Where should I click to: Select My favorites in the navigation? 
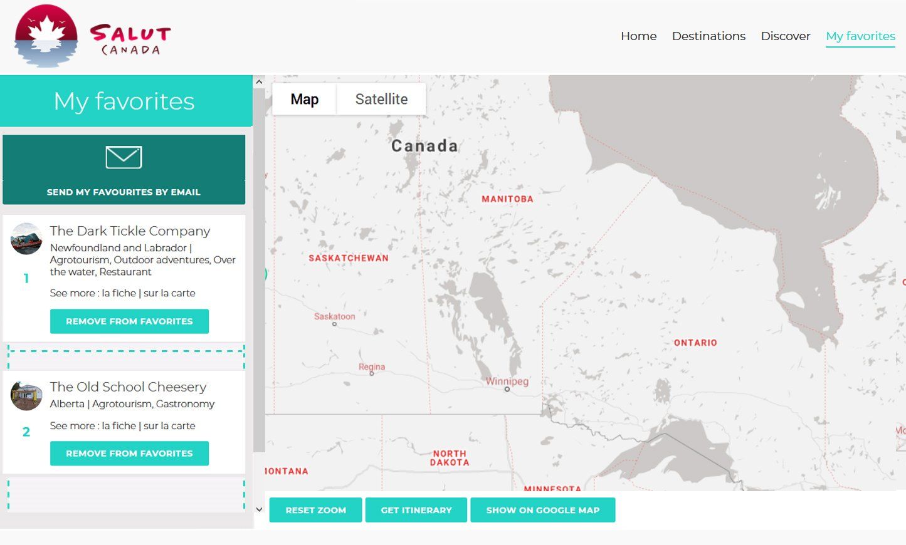pos(860,36)
